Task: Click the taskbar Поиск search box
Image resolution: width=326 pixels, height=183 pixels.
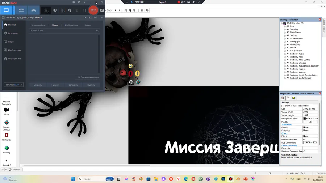Action: coord(96,179)
